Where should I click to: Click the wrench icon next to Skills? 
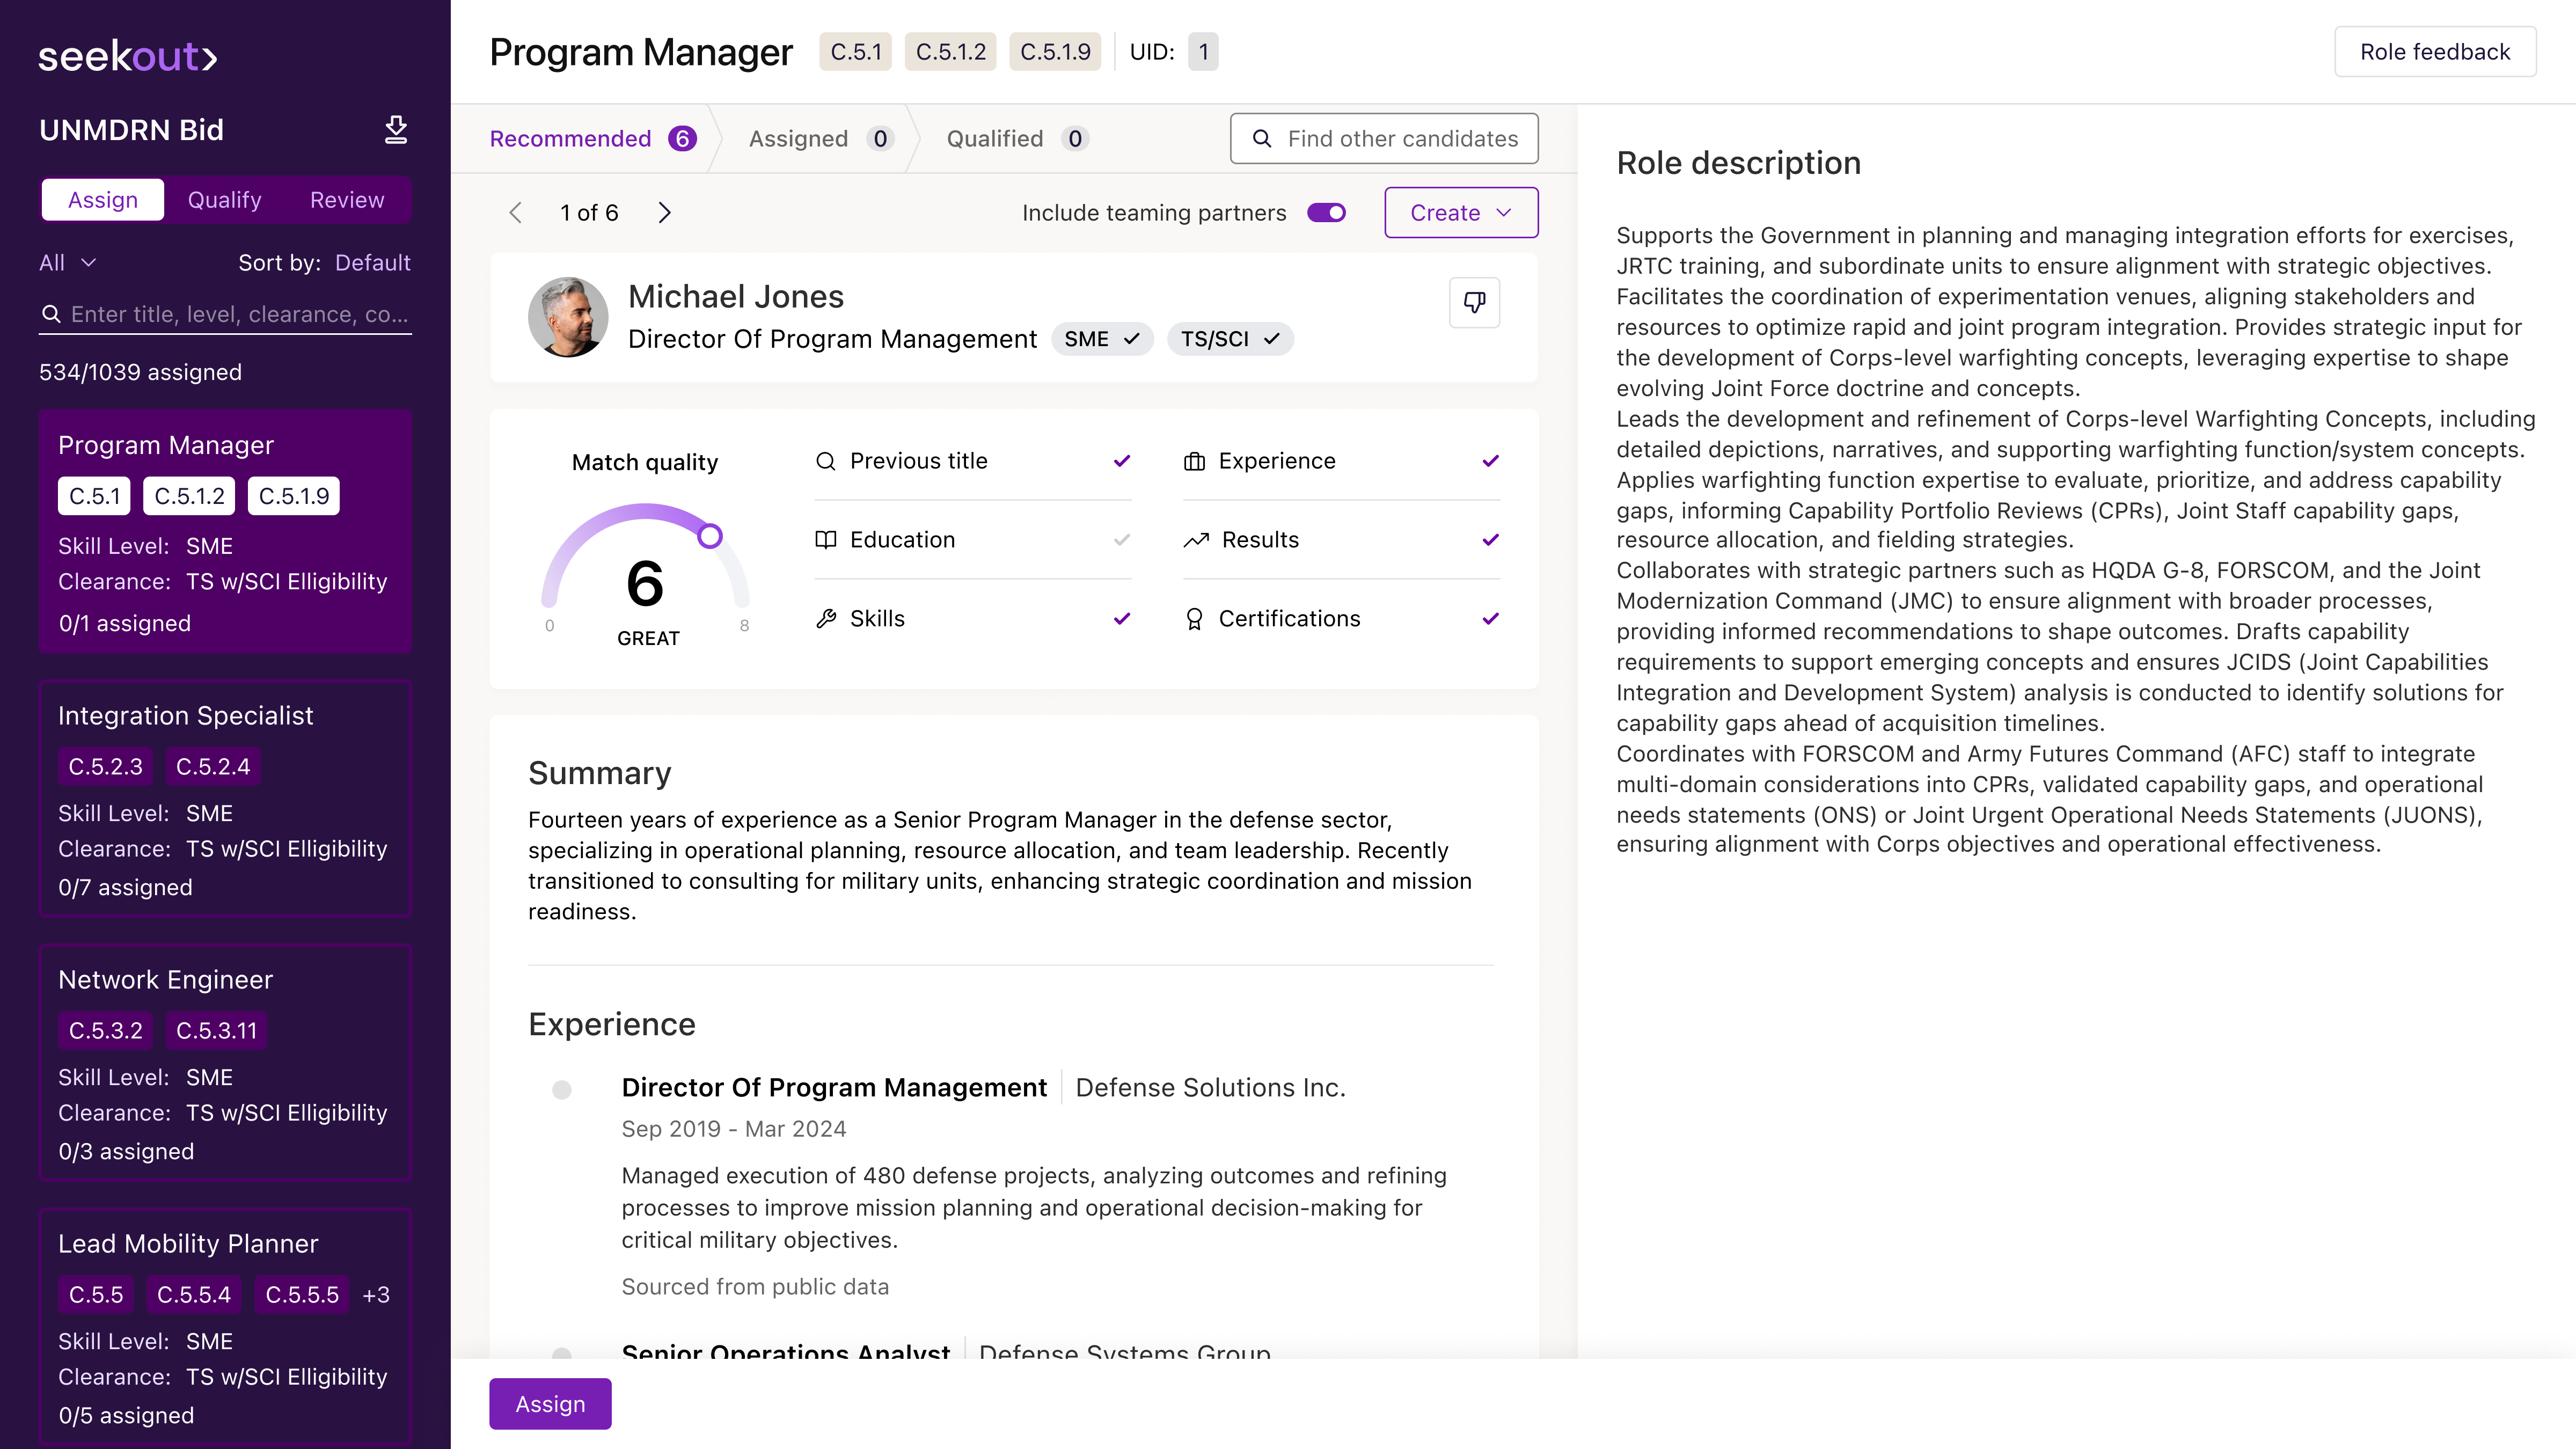coord(825,619)
